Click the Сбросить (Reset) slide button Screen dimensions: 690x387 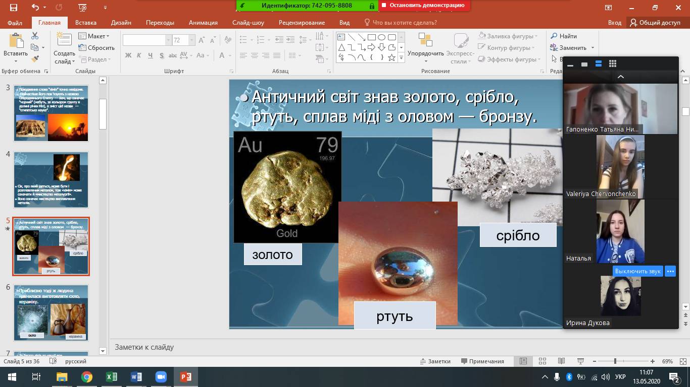click(x=97, y=48)
